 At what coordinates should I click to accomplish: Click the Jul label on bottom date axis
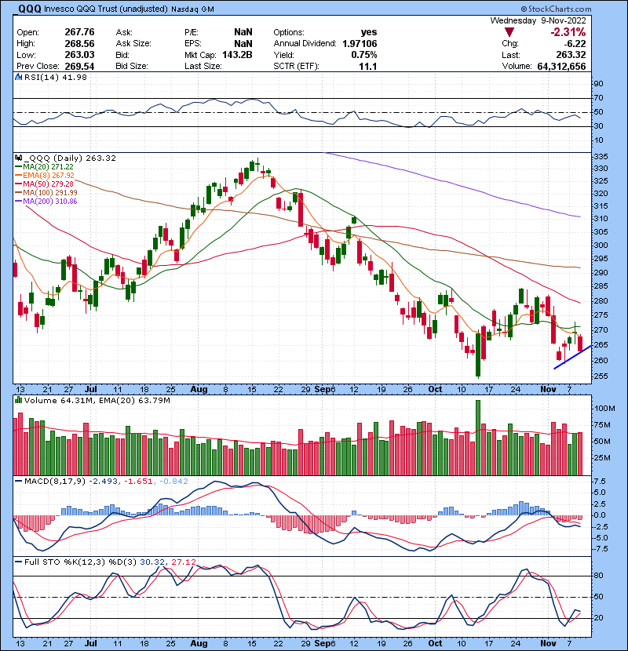pos(90,643)
